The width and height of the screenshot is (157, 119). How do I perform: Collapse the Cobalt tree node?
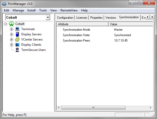coord(6,24)
